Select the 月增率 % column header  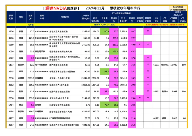click(105, 20)
